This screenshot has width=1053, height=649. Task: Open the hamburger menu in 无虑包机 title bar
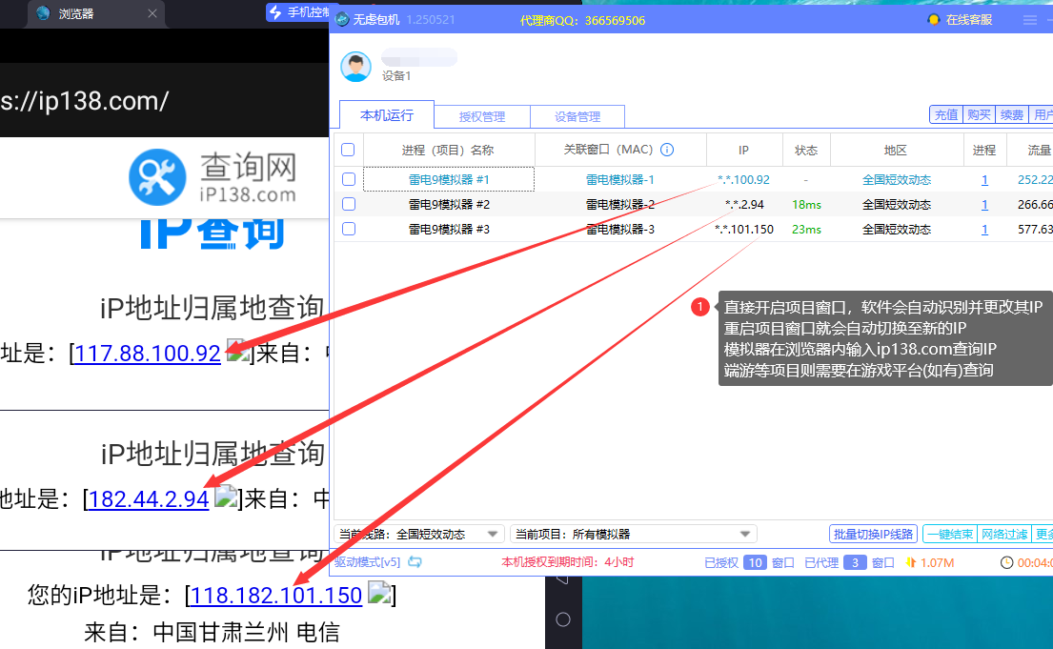[1030, 20]
